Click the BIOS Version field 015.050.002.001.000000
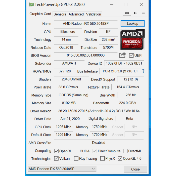Viewport: 176px width, 176px height. 86,55
